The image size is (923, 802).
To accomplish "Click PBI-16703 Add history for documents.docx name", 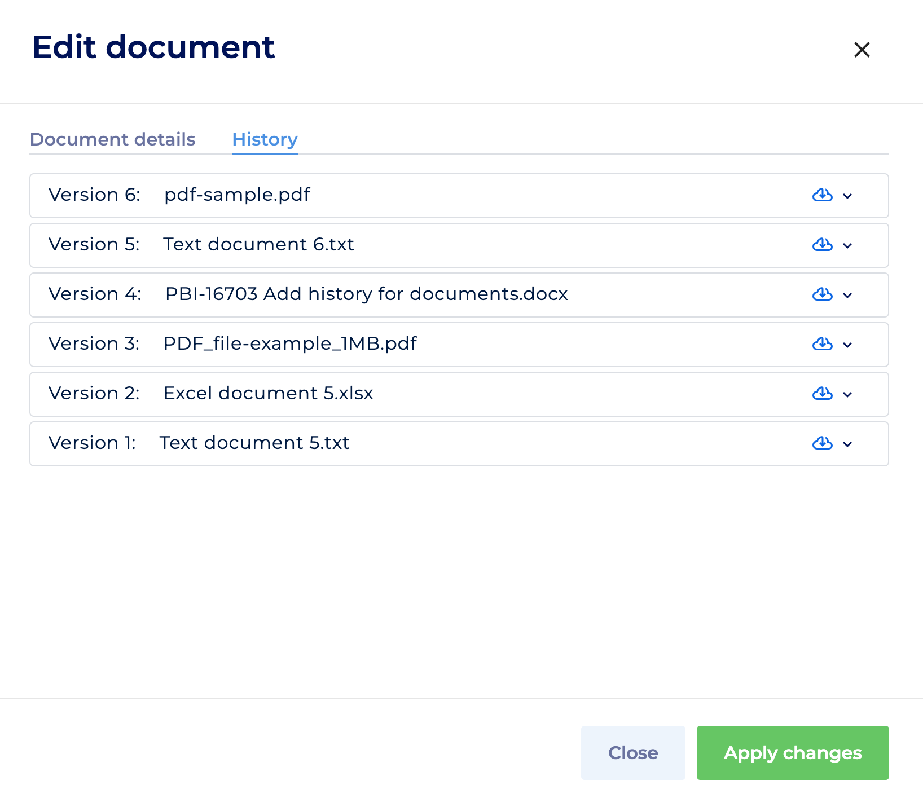I will 366,294.
